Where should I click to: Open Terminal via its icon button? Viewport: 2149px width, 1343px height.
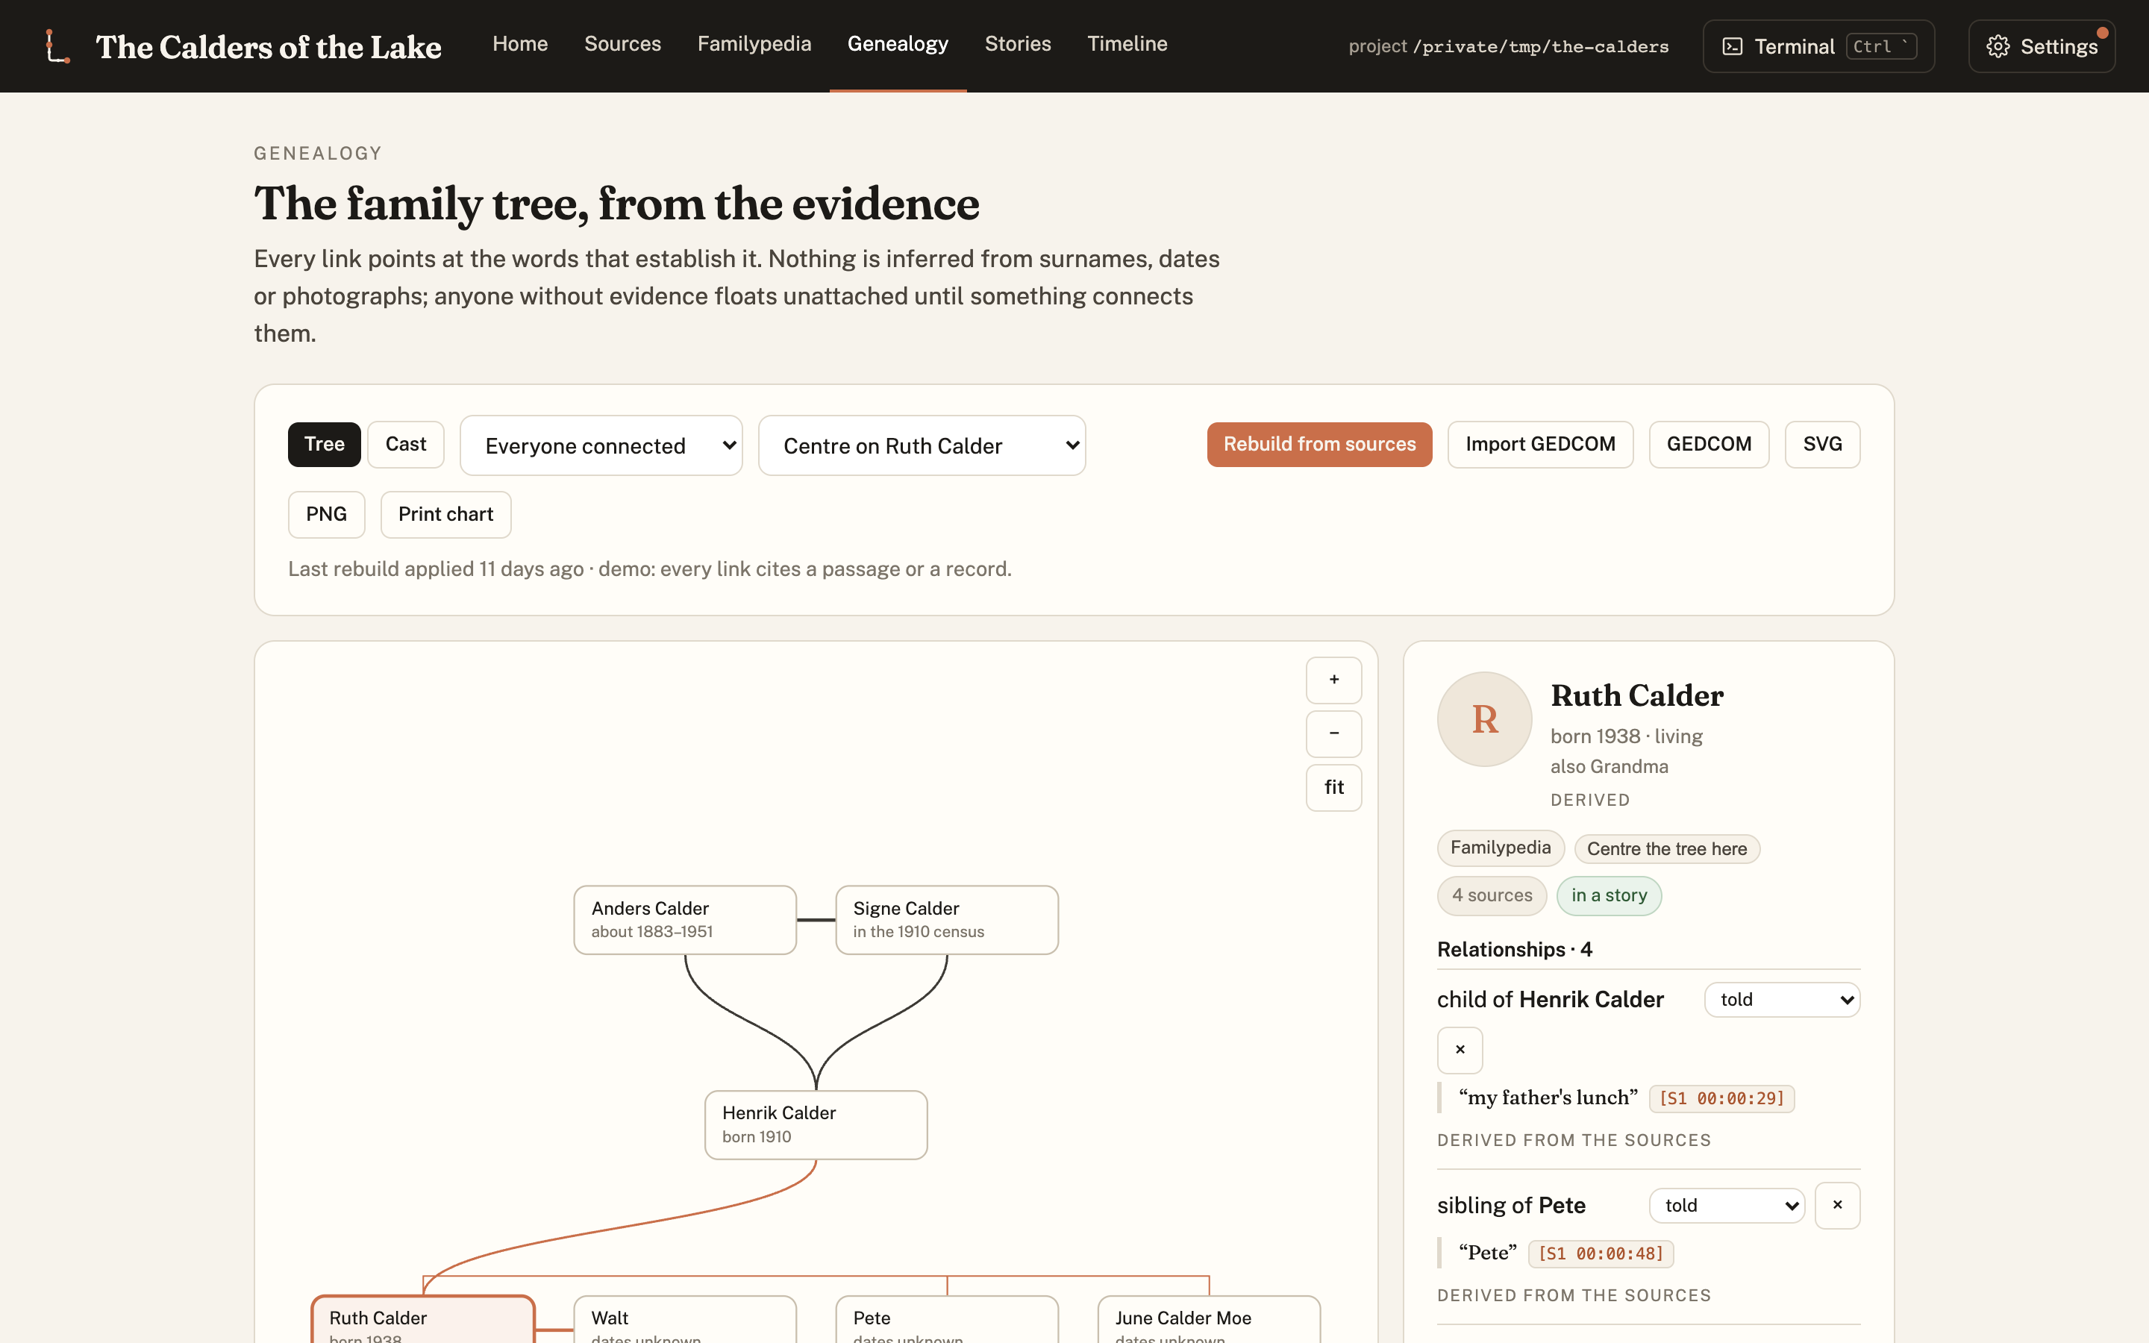point(1818,46)
